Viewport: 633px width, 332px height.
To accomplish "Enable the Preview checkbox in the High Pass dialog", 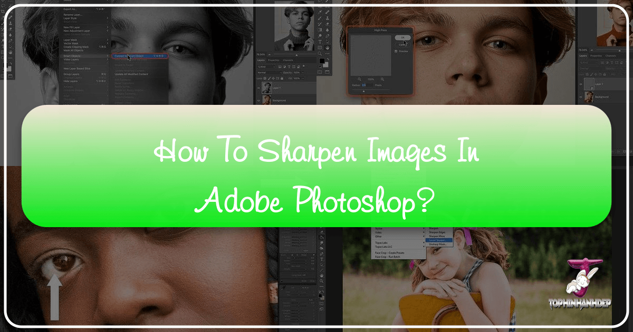I will point(396,52).
